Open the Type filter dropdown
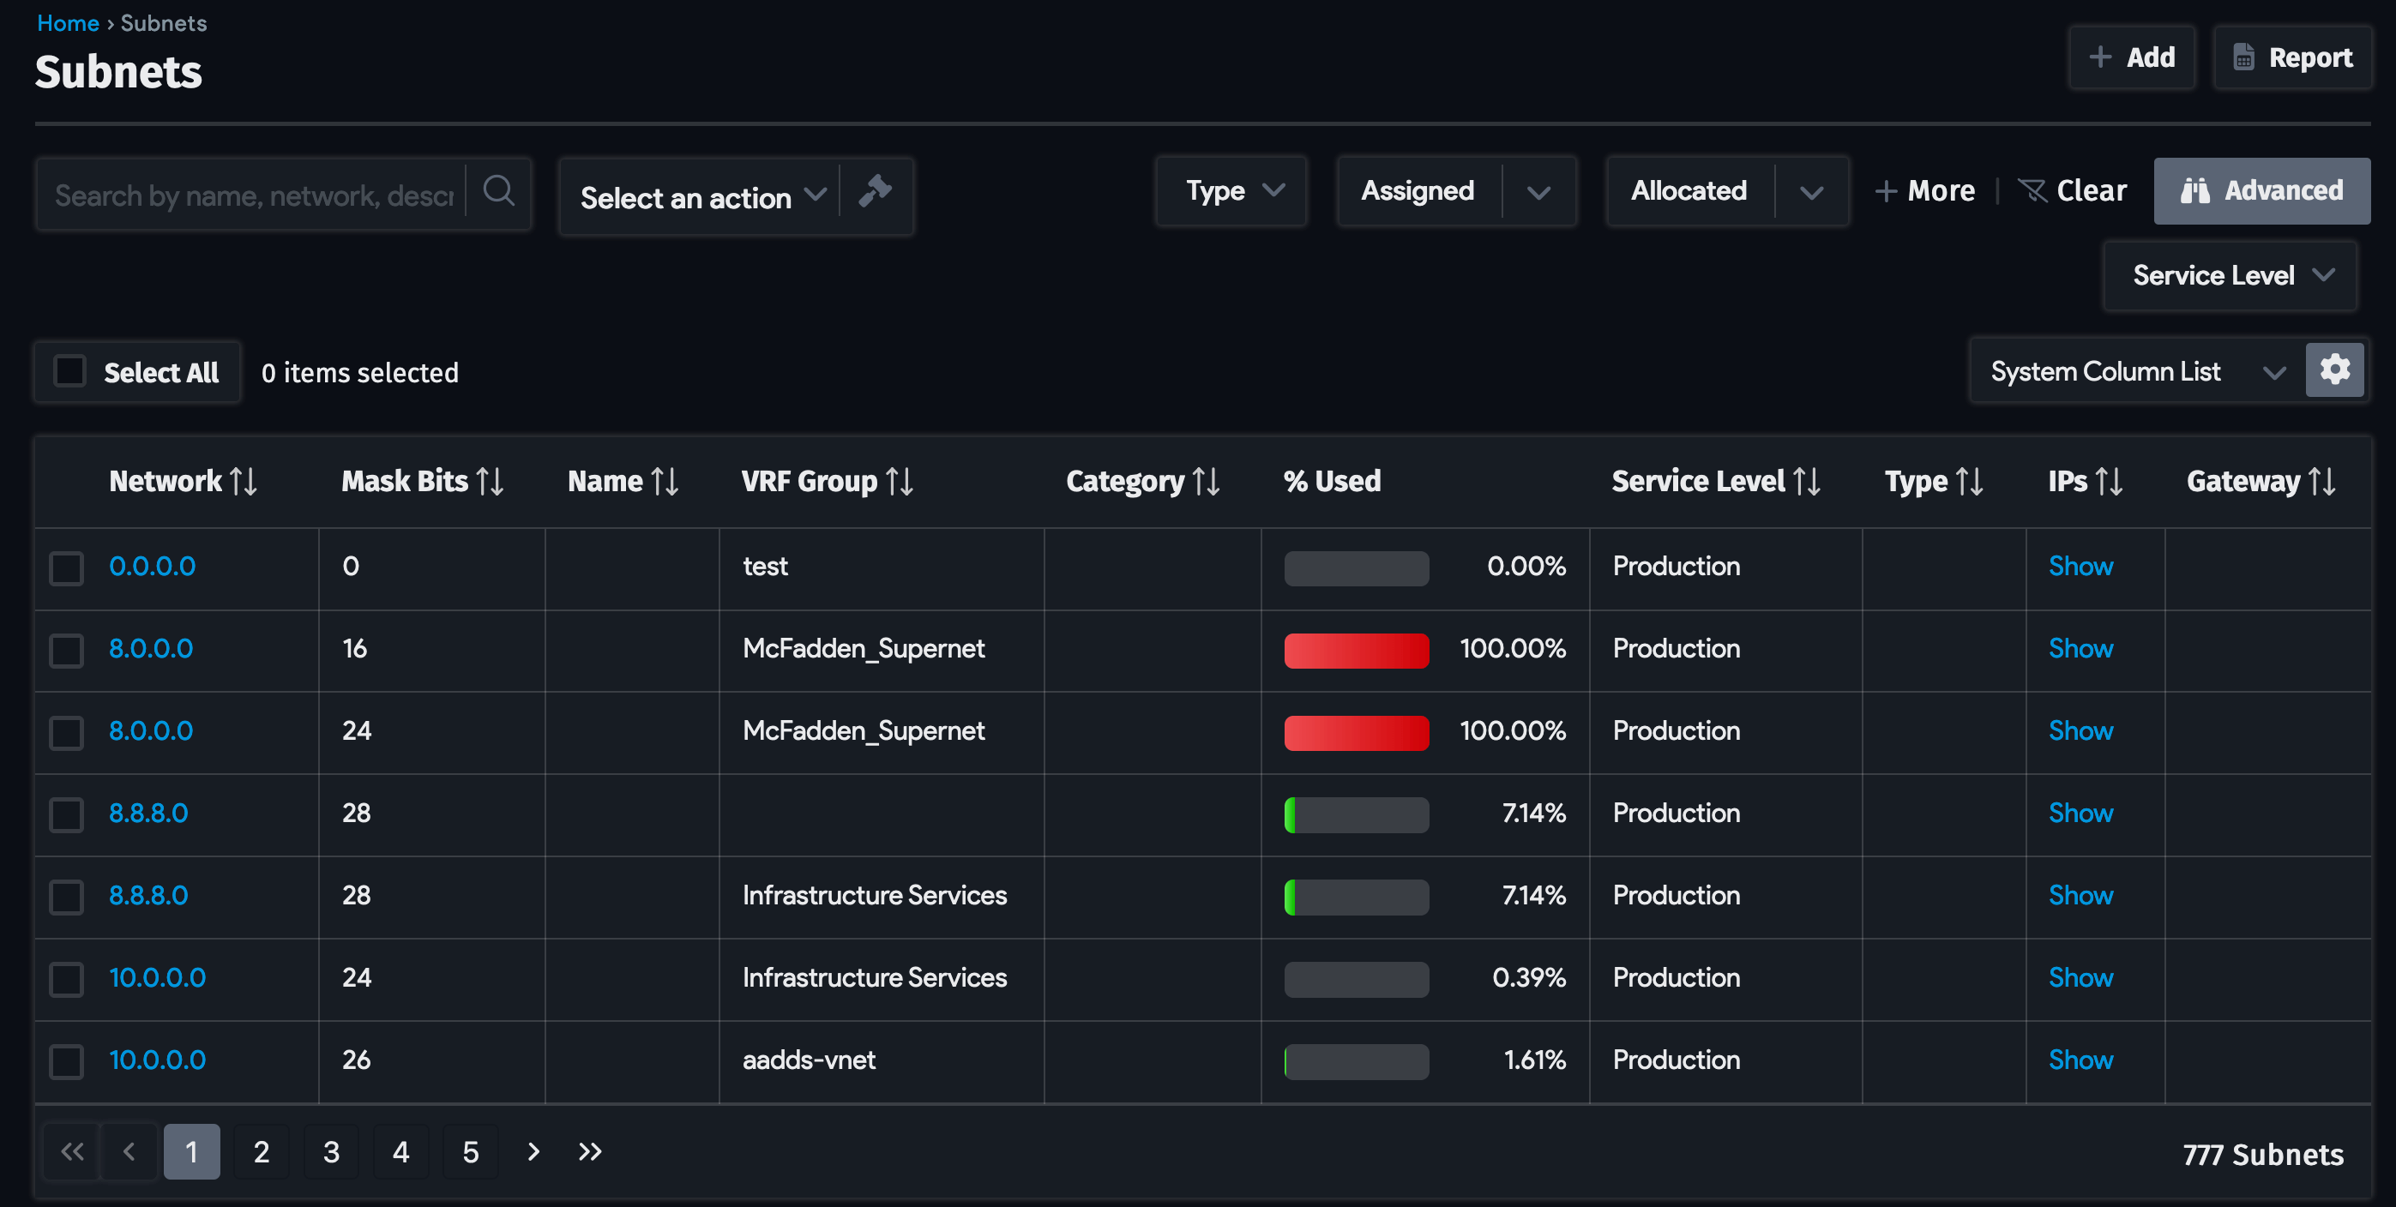 point(1231,191)
